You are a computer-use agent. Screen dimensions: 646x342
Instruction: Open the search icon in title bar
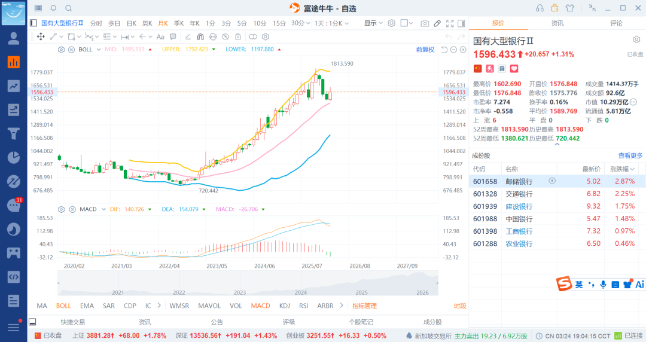click(x=68, y=8)
